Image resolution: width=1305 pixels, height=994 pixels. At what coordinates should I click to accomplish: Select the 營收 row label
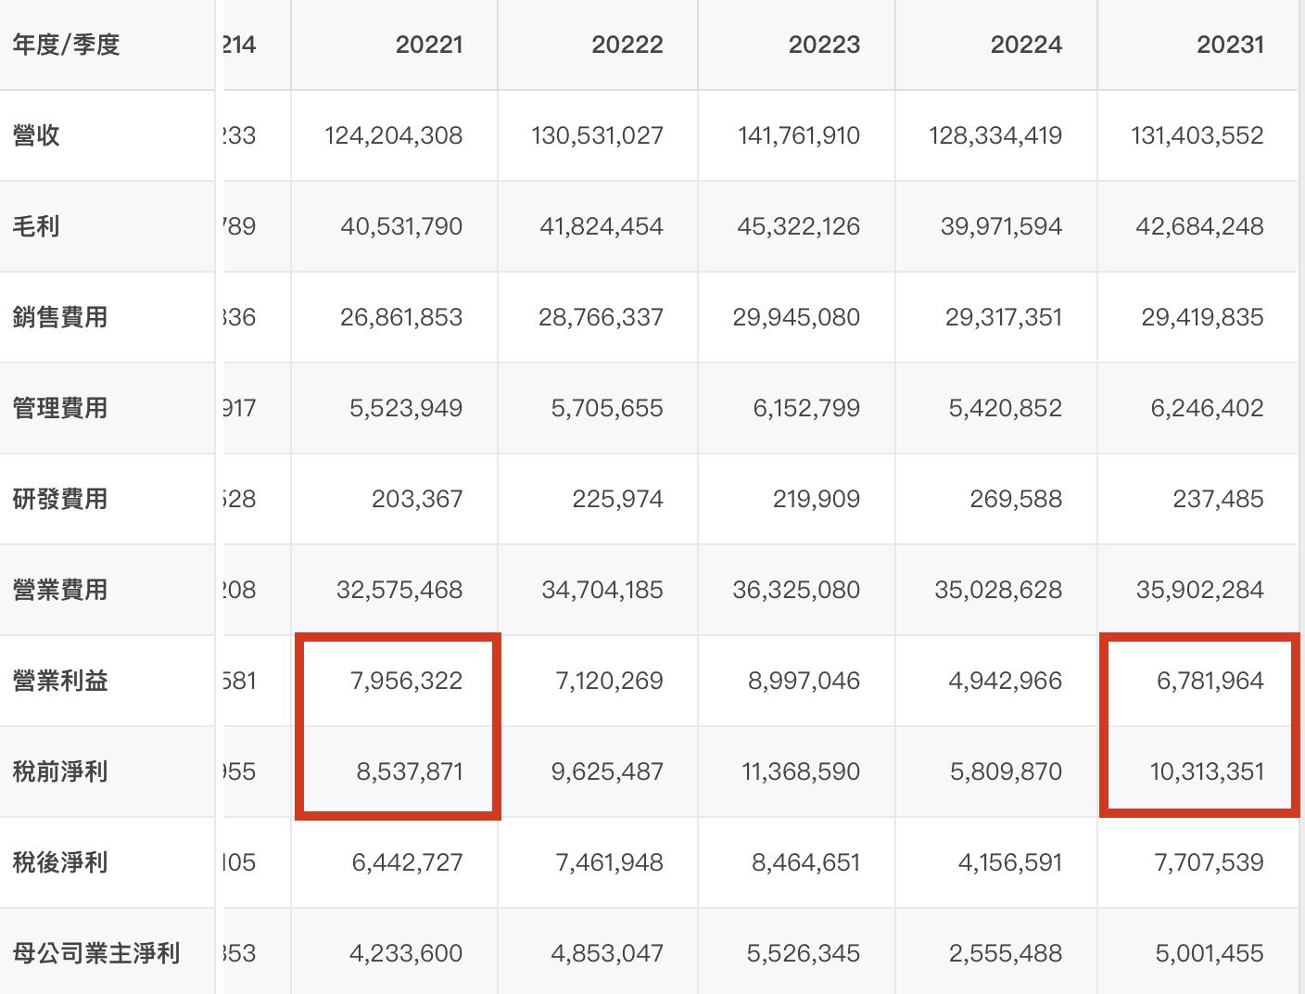(37, 135)
